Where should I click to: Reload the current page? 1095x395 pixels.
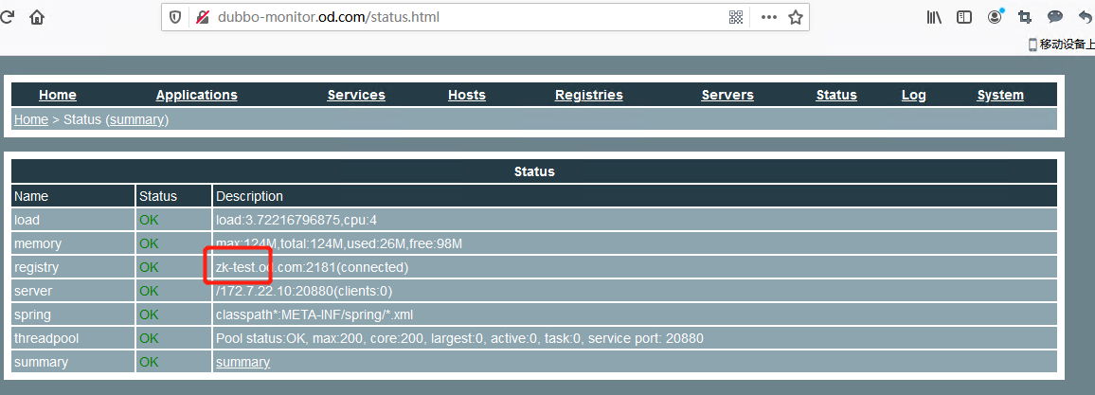(x=7, y=17)
